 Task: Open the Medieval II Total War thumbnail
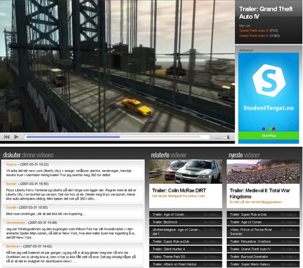point(263,172)
